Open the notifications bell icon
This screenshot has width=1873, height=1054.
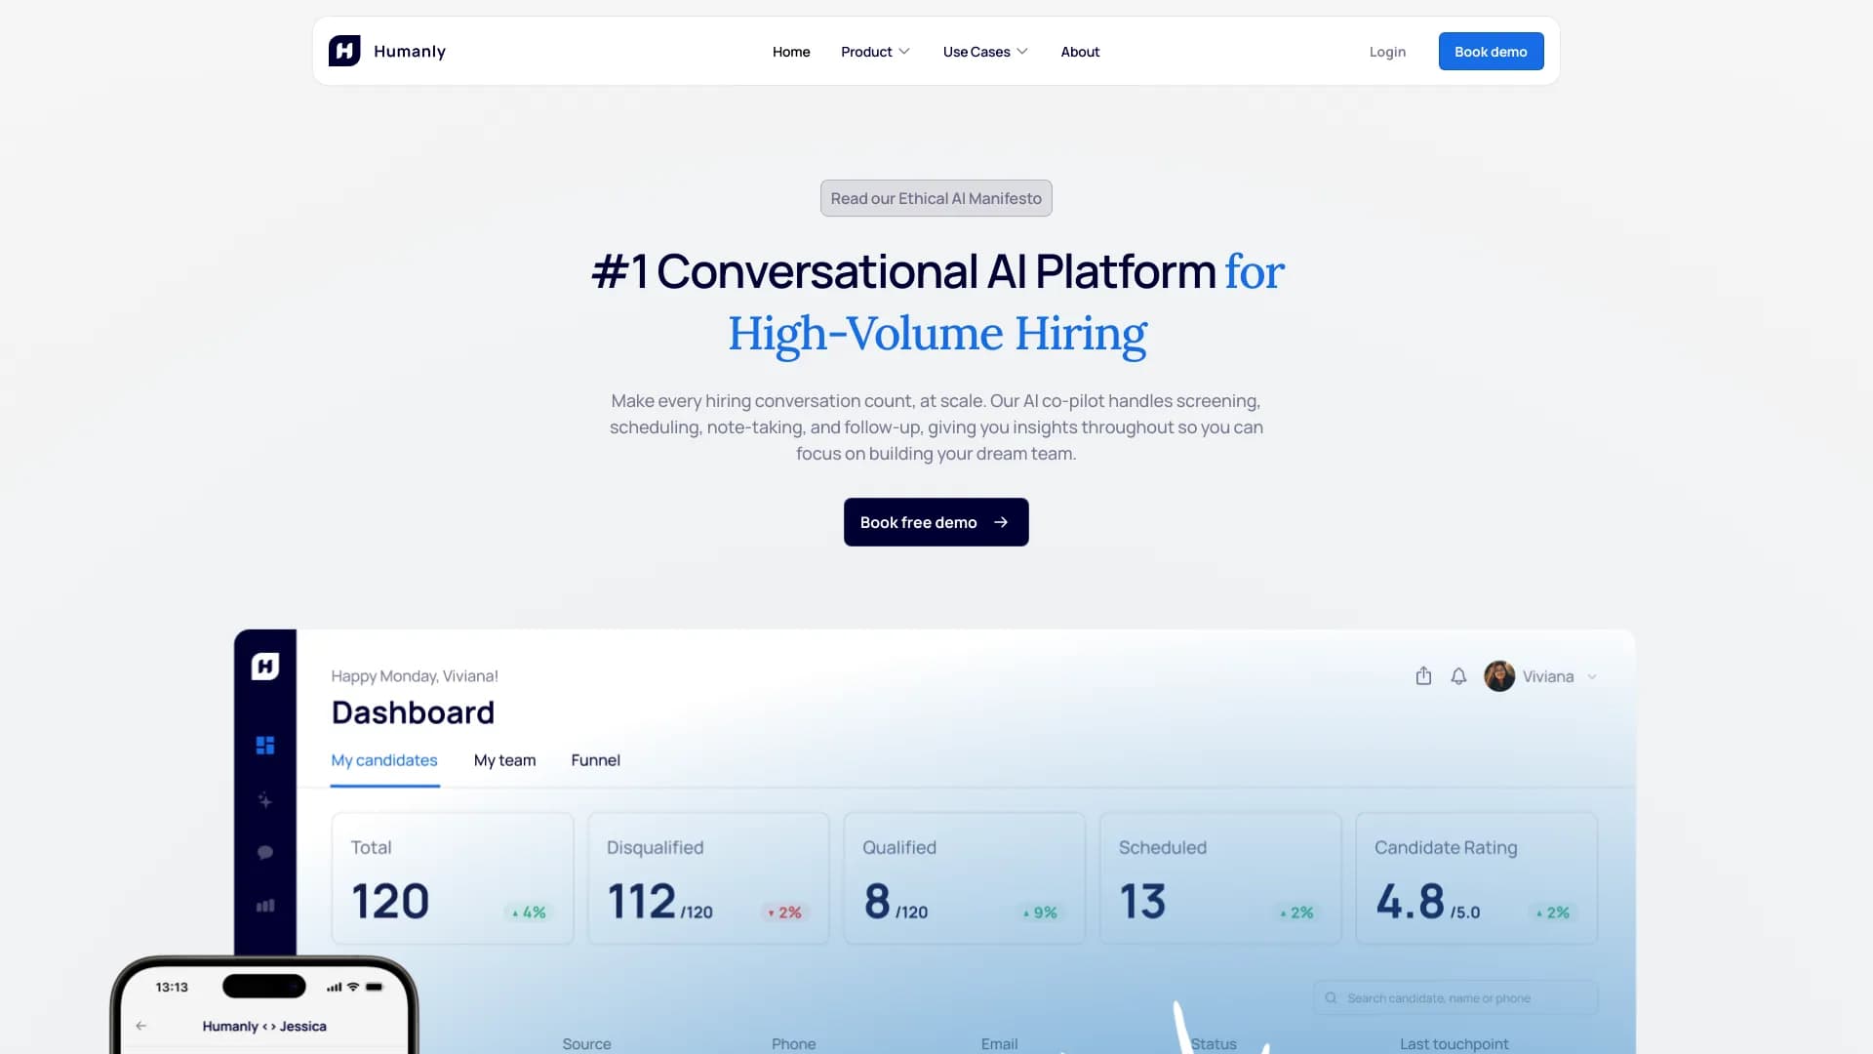pos(1458,675)
